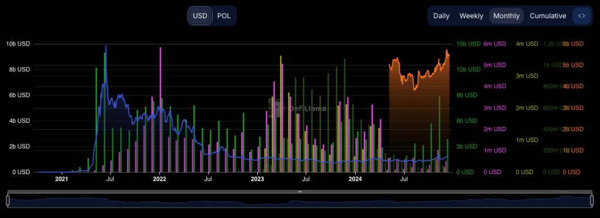Image resolution: width=600 pixels, height=218 pixels.
Task: Click the left handle of range slider
Action: (x=8, y=200)
